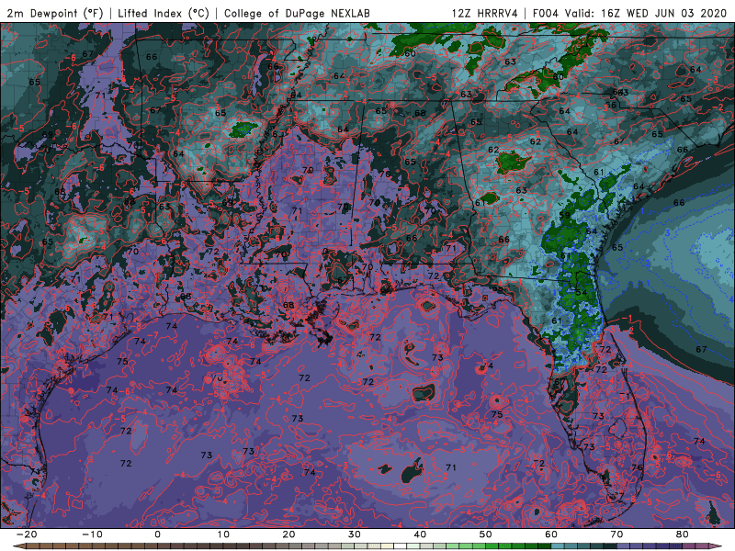Click the "College of DuPage NEXLAB" credit text
This screenshot has width=735, height=551.
click(x=297, y=13)
